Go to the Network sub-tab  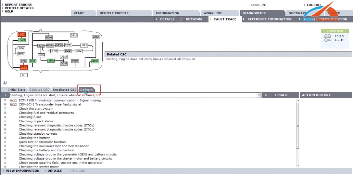click(x=194, y=19)
